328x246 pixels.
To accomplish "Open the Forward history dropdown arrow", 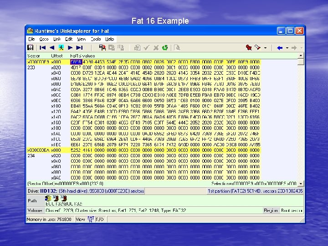I will click(302, 48).
